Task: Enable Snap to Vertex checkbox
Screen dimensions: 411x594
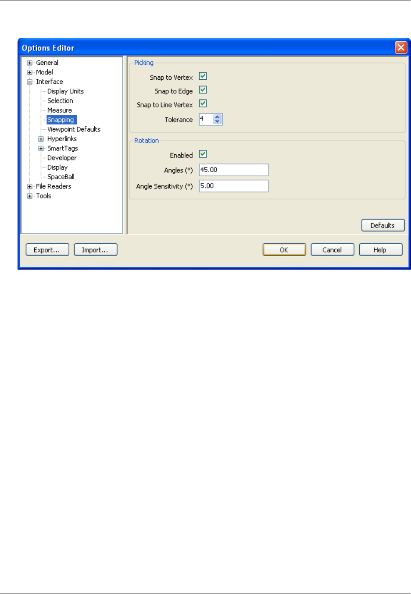Action: click(203, 76)
